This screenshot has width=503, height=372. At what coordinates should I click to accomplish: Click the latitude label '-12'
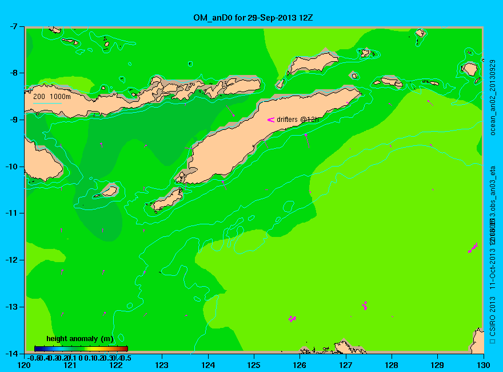pyautogui.click(x=12, y=260)
